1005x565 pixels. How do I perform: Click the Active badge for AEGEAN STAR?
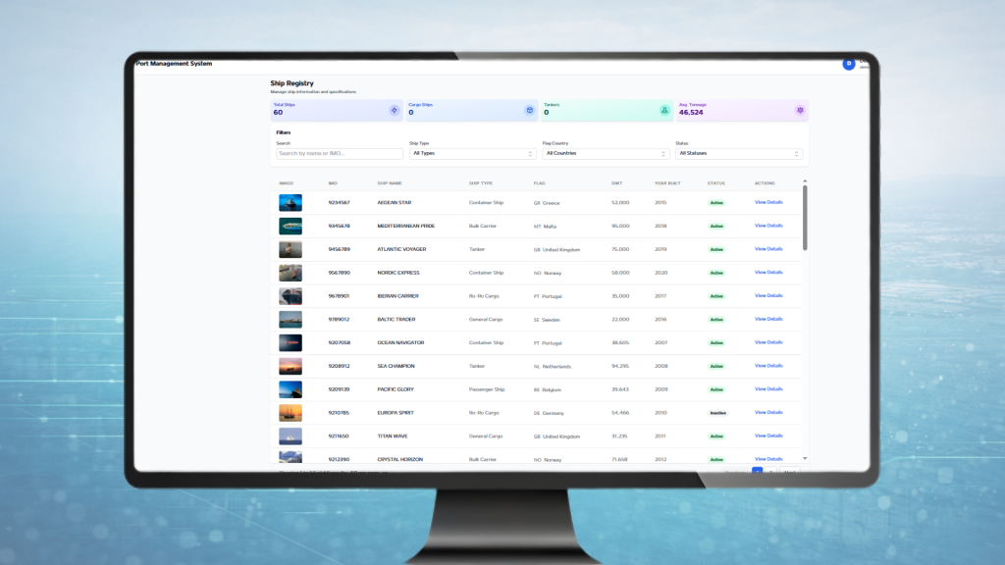pyautogui.click(x=716, y=203)
